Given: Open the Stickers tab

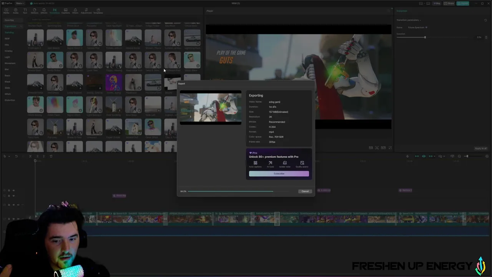Looking at the screenshot, I should click(x=35, y=11).
